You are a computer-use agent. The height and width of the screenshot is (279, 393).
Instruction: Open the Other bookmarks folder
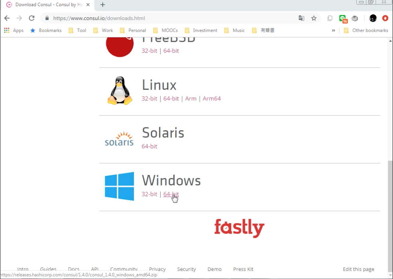pyautogui.click(x=366, y=30)
